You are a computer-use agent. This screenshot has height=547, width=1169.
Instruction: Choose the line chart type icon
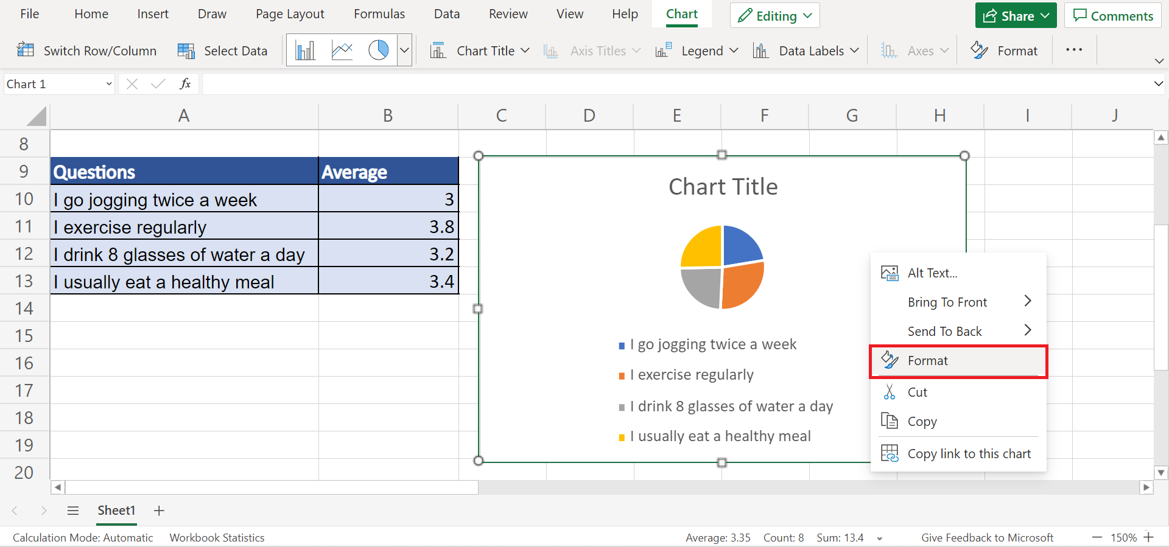pos(342,51)
